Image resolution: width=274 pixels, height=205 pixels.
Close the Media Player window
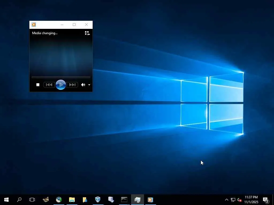(x=86, y=25)
